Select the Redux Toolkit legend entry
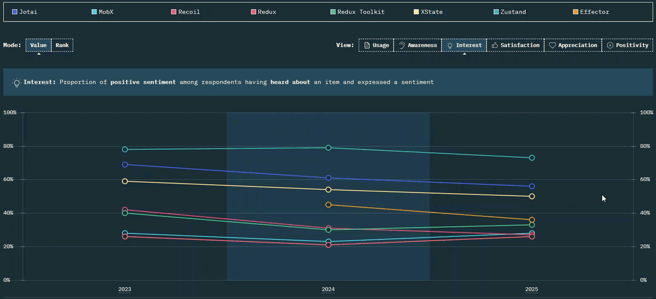 pos(361,12)
